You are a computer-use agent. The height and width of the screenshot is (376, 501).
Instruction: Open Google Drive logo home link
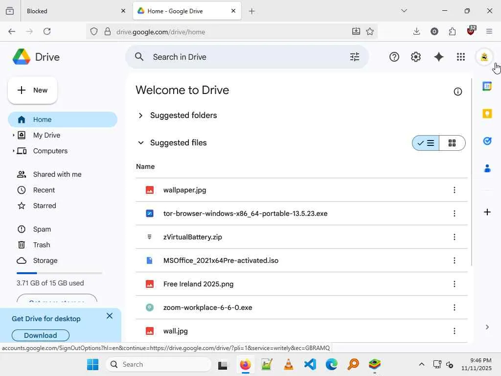tap(36, 57)
